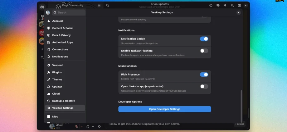Unmute microphone icon in user panel
Screen dimensions: 287x132
(76, 126)
